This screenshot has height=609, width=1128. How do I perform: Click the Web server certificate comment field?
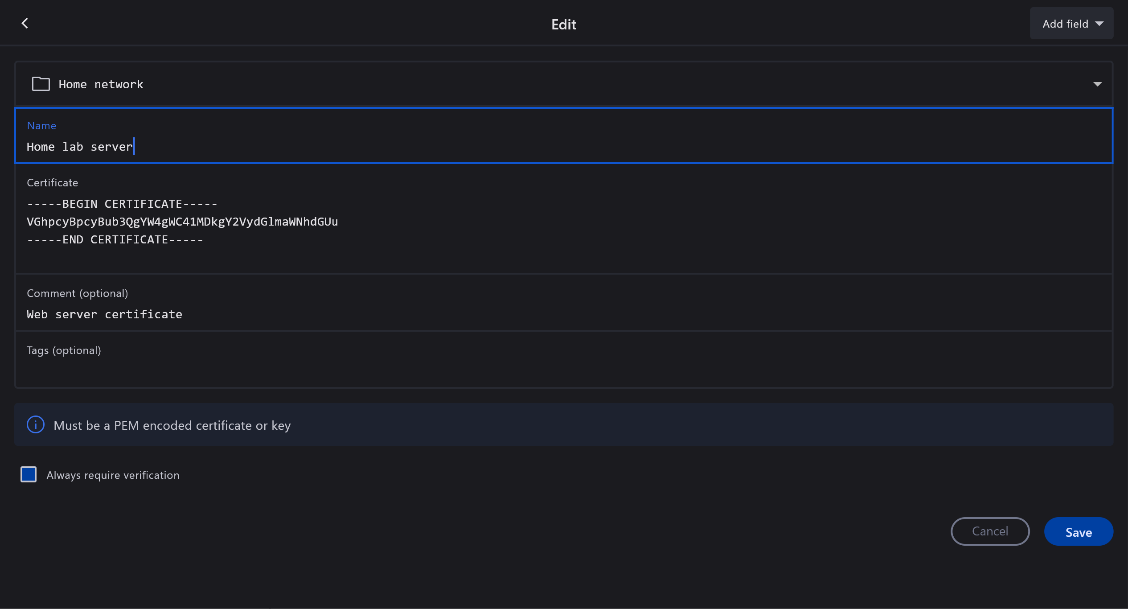(104, 314)
